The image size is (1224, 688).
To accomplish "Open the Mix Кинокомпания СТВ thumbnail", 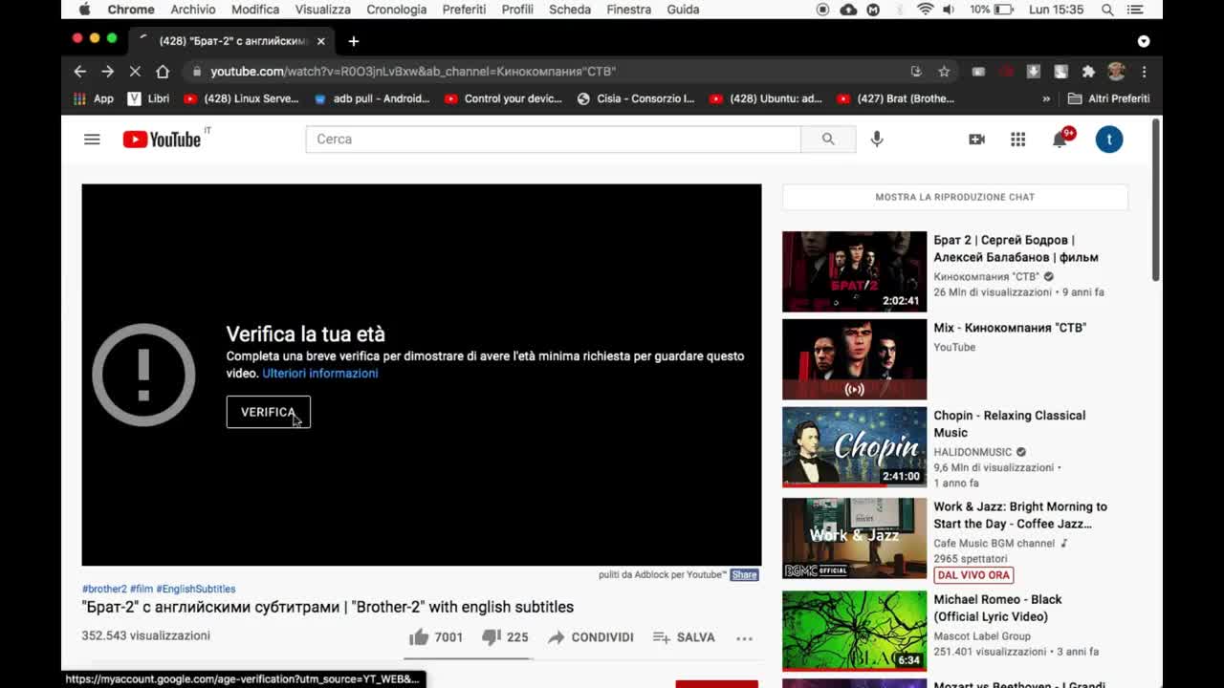I will point(854,359).
